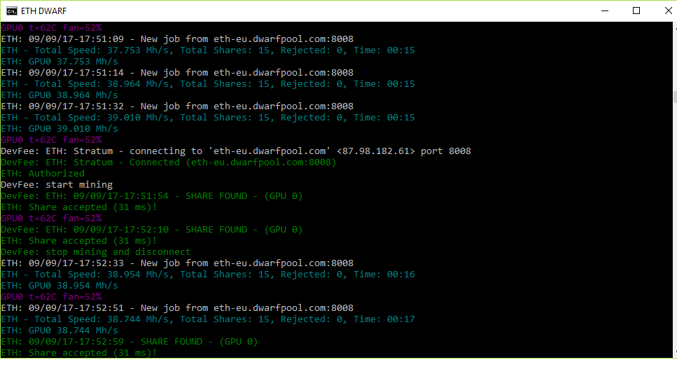Image resolution: width=677 pixels, height=381 pixels.
Task: Click the 17:51:54 SHARE FOUND line
Action: pyautogui.click(x=151, y=196)
